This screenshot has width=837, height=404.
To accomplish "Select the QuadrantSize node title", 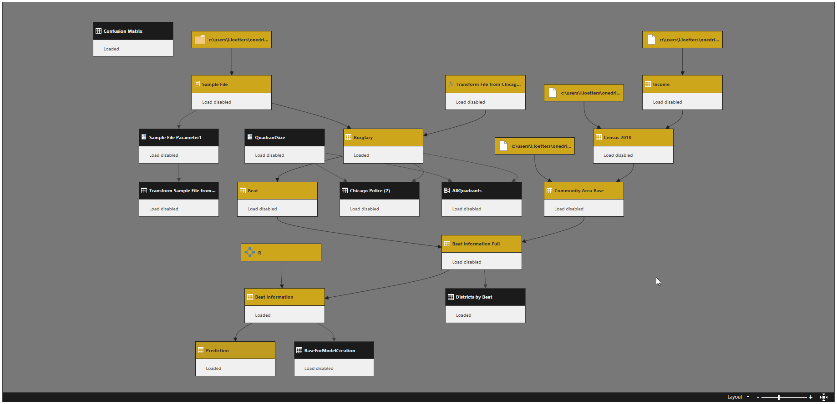I will pos(270,137).
